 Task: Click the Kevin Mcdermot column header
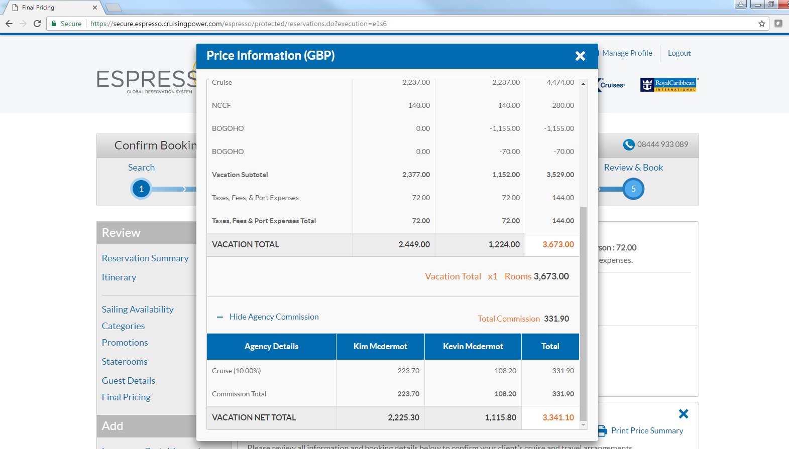tap(473, 347)
